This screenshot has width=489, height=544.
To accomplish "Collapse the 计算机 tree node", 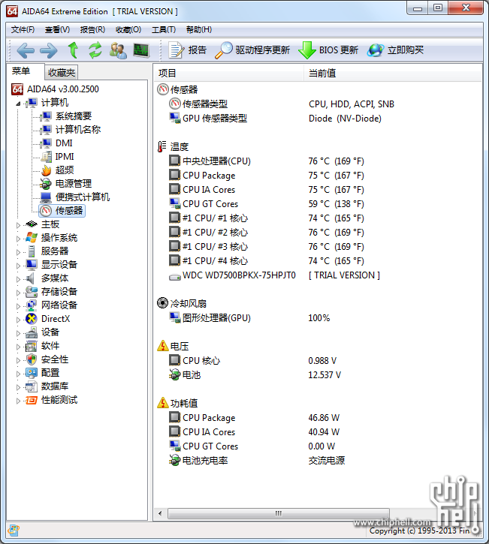I will (18, 104).
